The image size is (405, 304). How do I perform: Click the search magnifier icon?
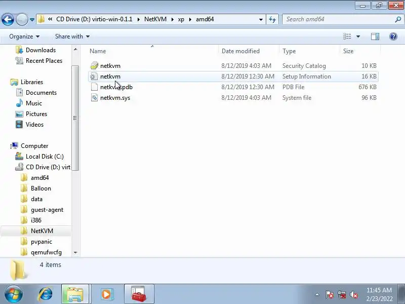click(398, 19)
